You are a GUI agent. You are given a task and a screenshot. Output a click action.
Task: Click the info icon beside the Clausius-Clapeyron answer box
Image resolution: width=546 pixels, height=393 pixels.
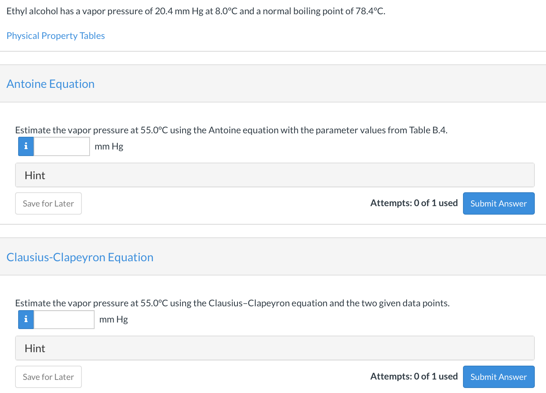26,319
